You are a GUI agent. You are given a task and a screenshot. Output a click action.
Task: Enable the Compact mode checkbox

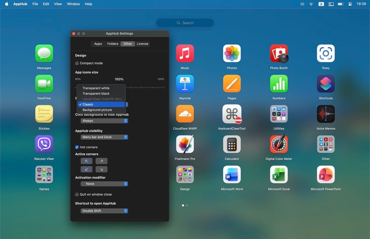pos(77,63)
